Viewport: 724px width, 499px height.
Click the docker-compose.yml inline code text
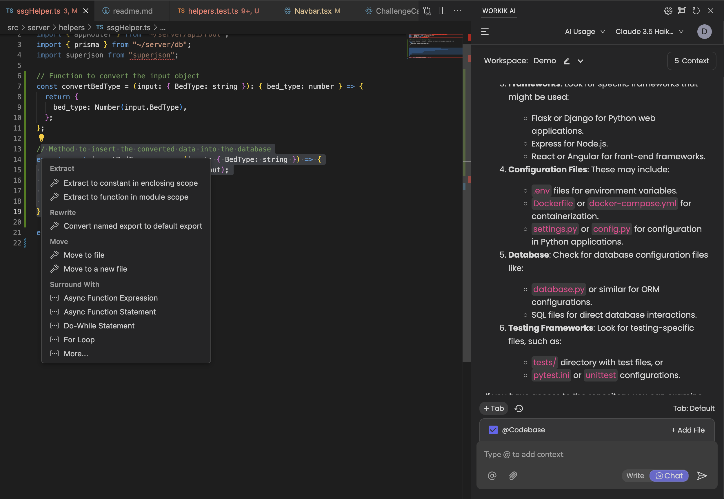632,203
